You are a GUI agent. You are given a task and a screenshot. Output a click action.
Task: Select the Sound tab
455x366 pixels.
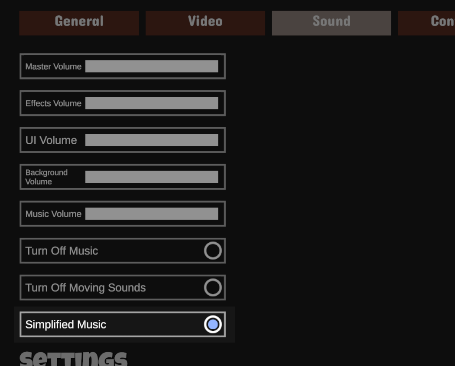click(x=331, y=23)
